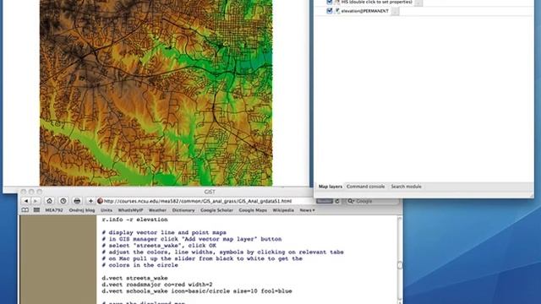Open MEA792 bookmark
The width and height of the screenshot is (541, 304).
(54, 210)
